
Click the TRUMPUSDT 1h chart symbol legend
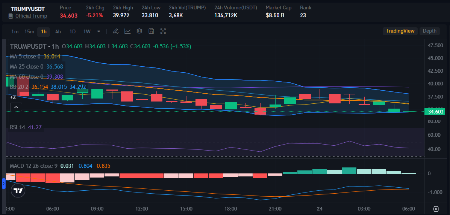point(34,46)
